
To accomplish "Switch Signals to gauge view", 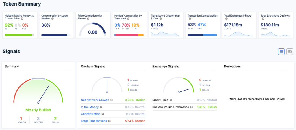I will tap(290, 52).
